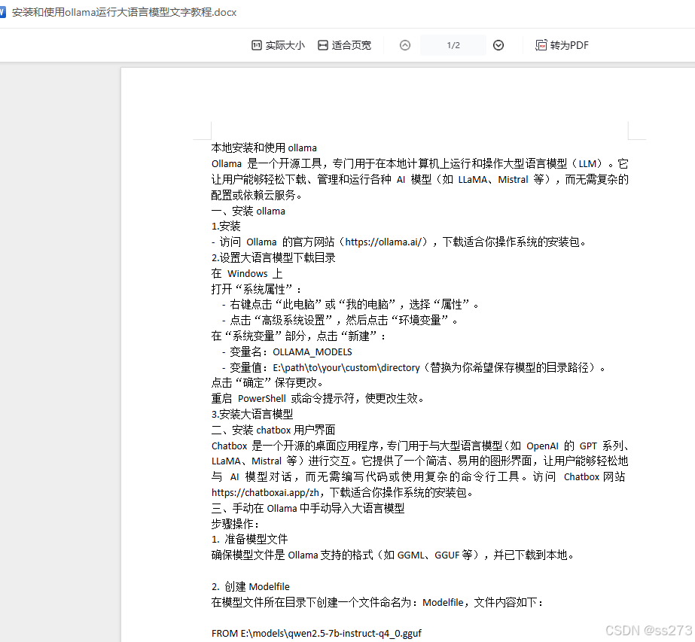Viewport: 695px width, 642px height.
Task: Click the line about 点击“高级系统设置”
Action: click(340, 321)
